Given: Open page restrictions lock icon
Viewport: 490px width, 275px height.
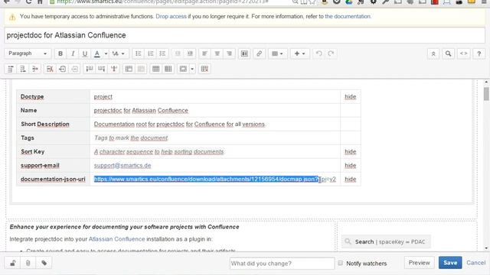Looking at the screenshot, I should click(12, 263).
